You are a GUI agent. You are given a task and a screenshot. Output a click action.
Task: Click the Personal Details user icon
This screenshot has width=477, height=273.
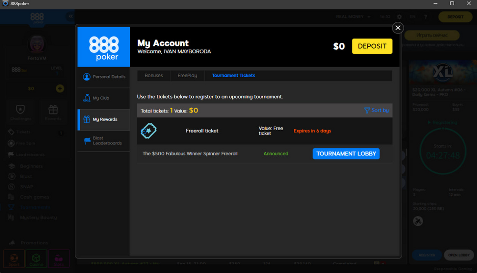coord(87,77)
